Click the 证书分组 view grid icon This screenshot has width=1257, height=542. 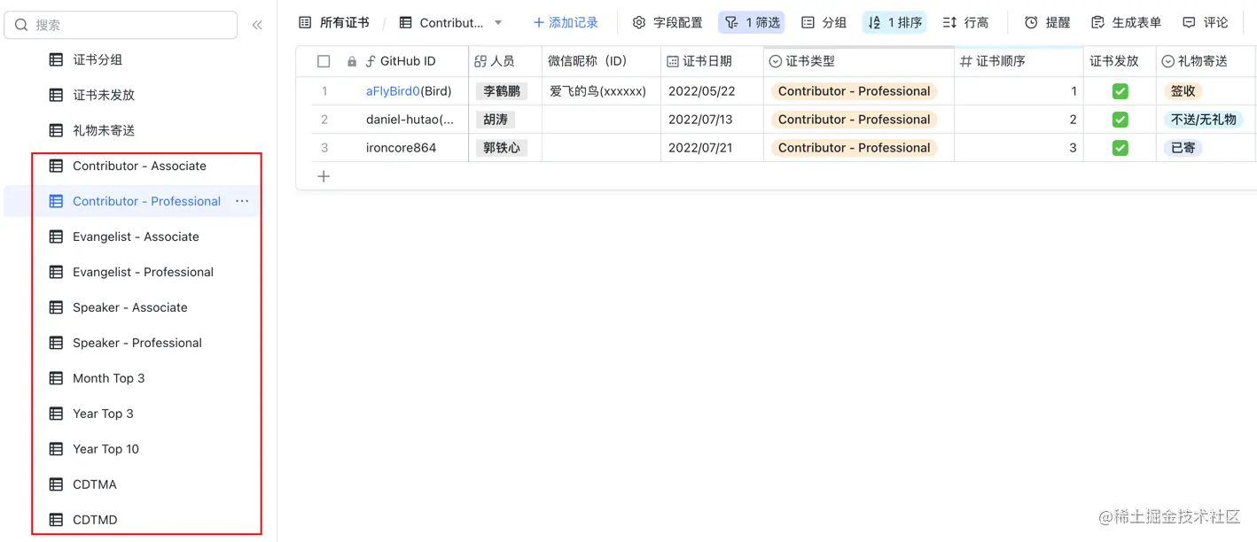(56, 59)
